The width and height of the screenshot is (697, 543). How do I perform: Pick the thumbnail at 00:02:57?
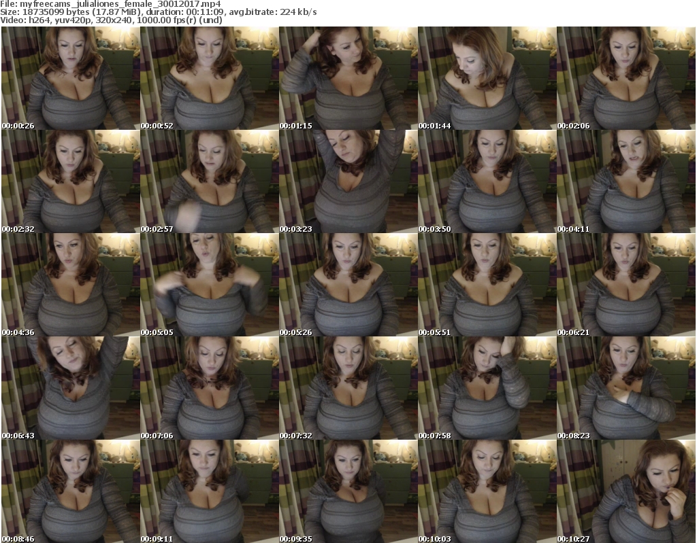point(210,181)
